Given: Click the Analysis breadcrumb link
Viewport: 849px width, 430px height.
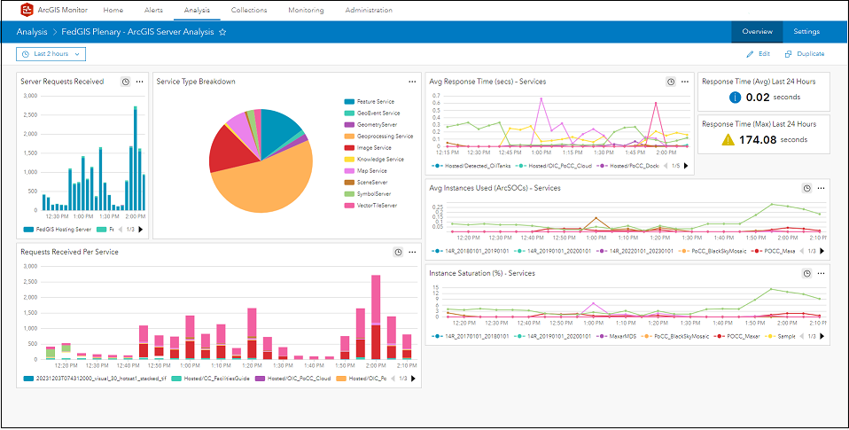Looking at the screenshot, I should point(31,32).
